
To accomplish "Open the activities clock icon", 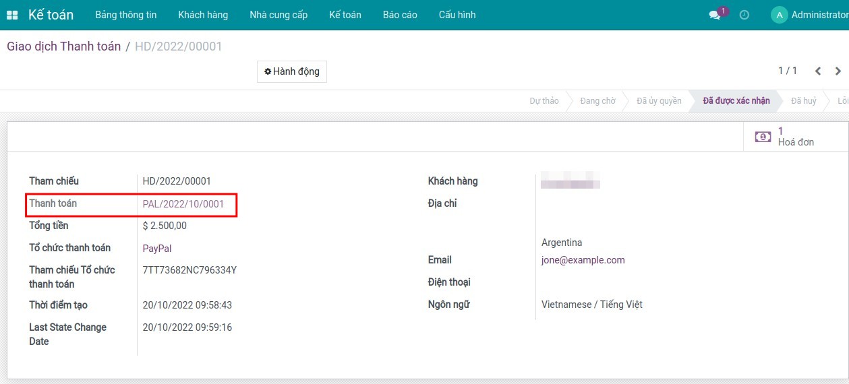I will pyautogui.click(x=744, y=15).
